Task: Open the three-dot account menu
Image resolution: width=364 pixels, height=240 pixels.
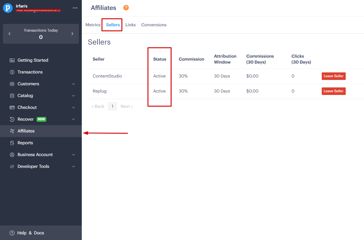Action: (75, 8)
